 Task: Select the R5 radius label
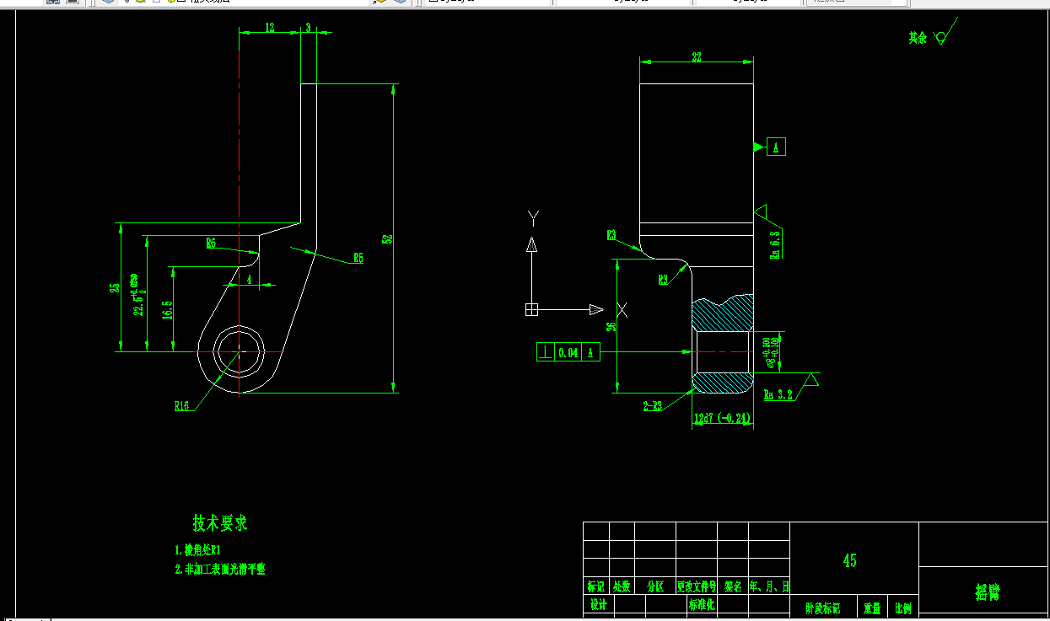point(358,258)
